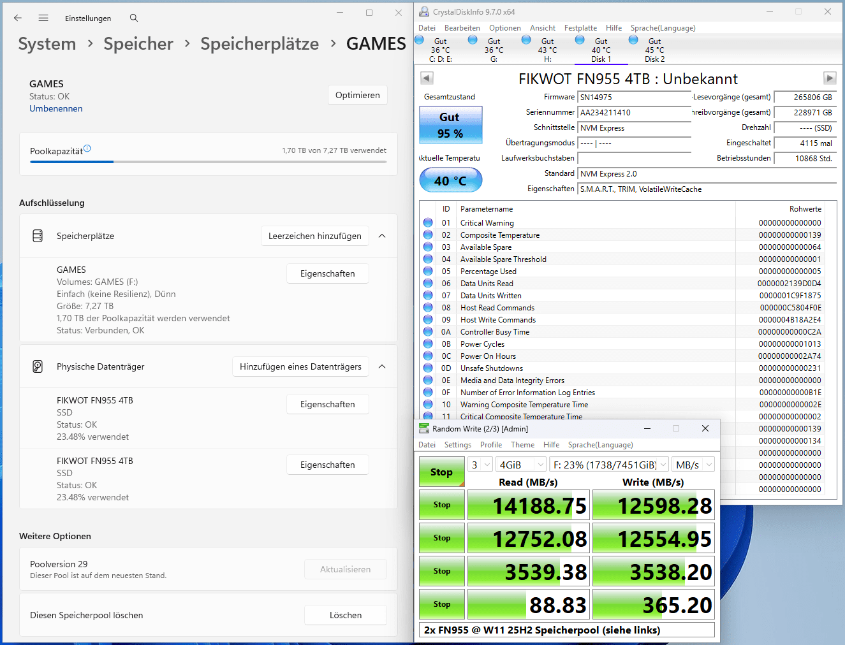The image size is (845, 645).
Task: Click the 365.20 write result cell
Action: [x=654, y=604]
